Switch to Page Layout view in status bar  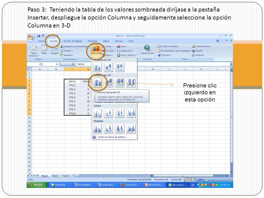(190, 180)
